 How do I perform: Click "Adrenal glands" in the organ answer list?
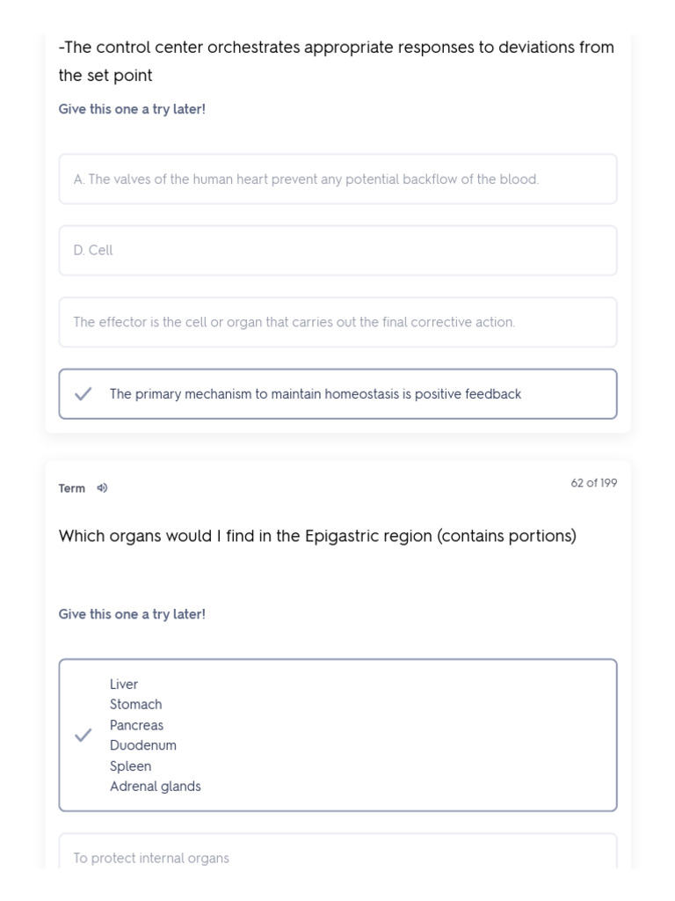pyautogui.click(x=156, y=787)
